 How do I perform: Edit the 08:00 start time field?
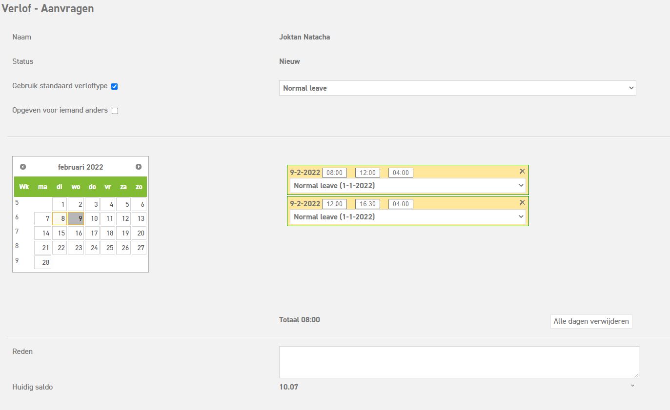click(334, 173)
